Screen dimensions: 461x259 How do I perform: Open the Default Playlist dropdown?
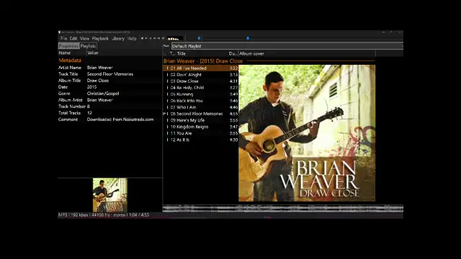[287, 46]
